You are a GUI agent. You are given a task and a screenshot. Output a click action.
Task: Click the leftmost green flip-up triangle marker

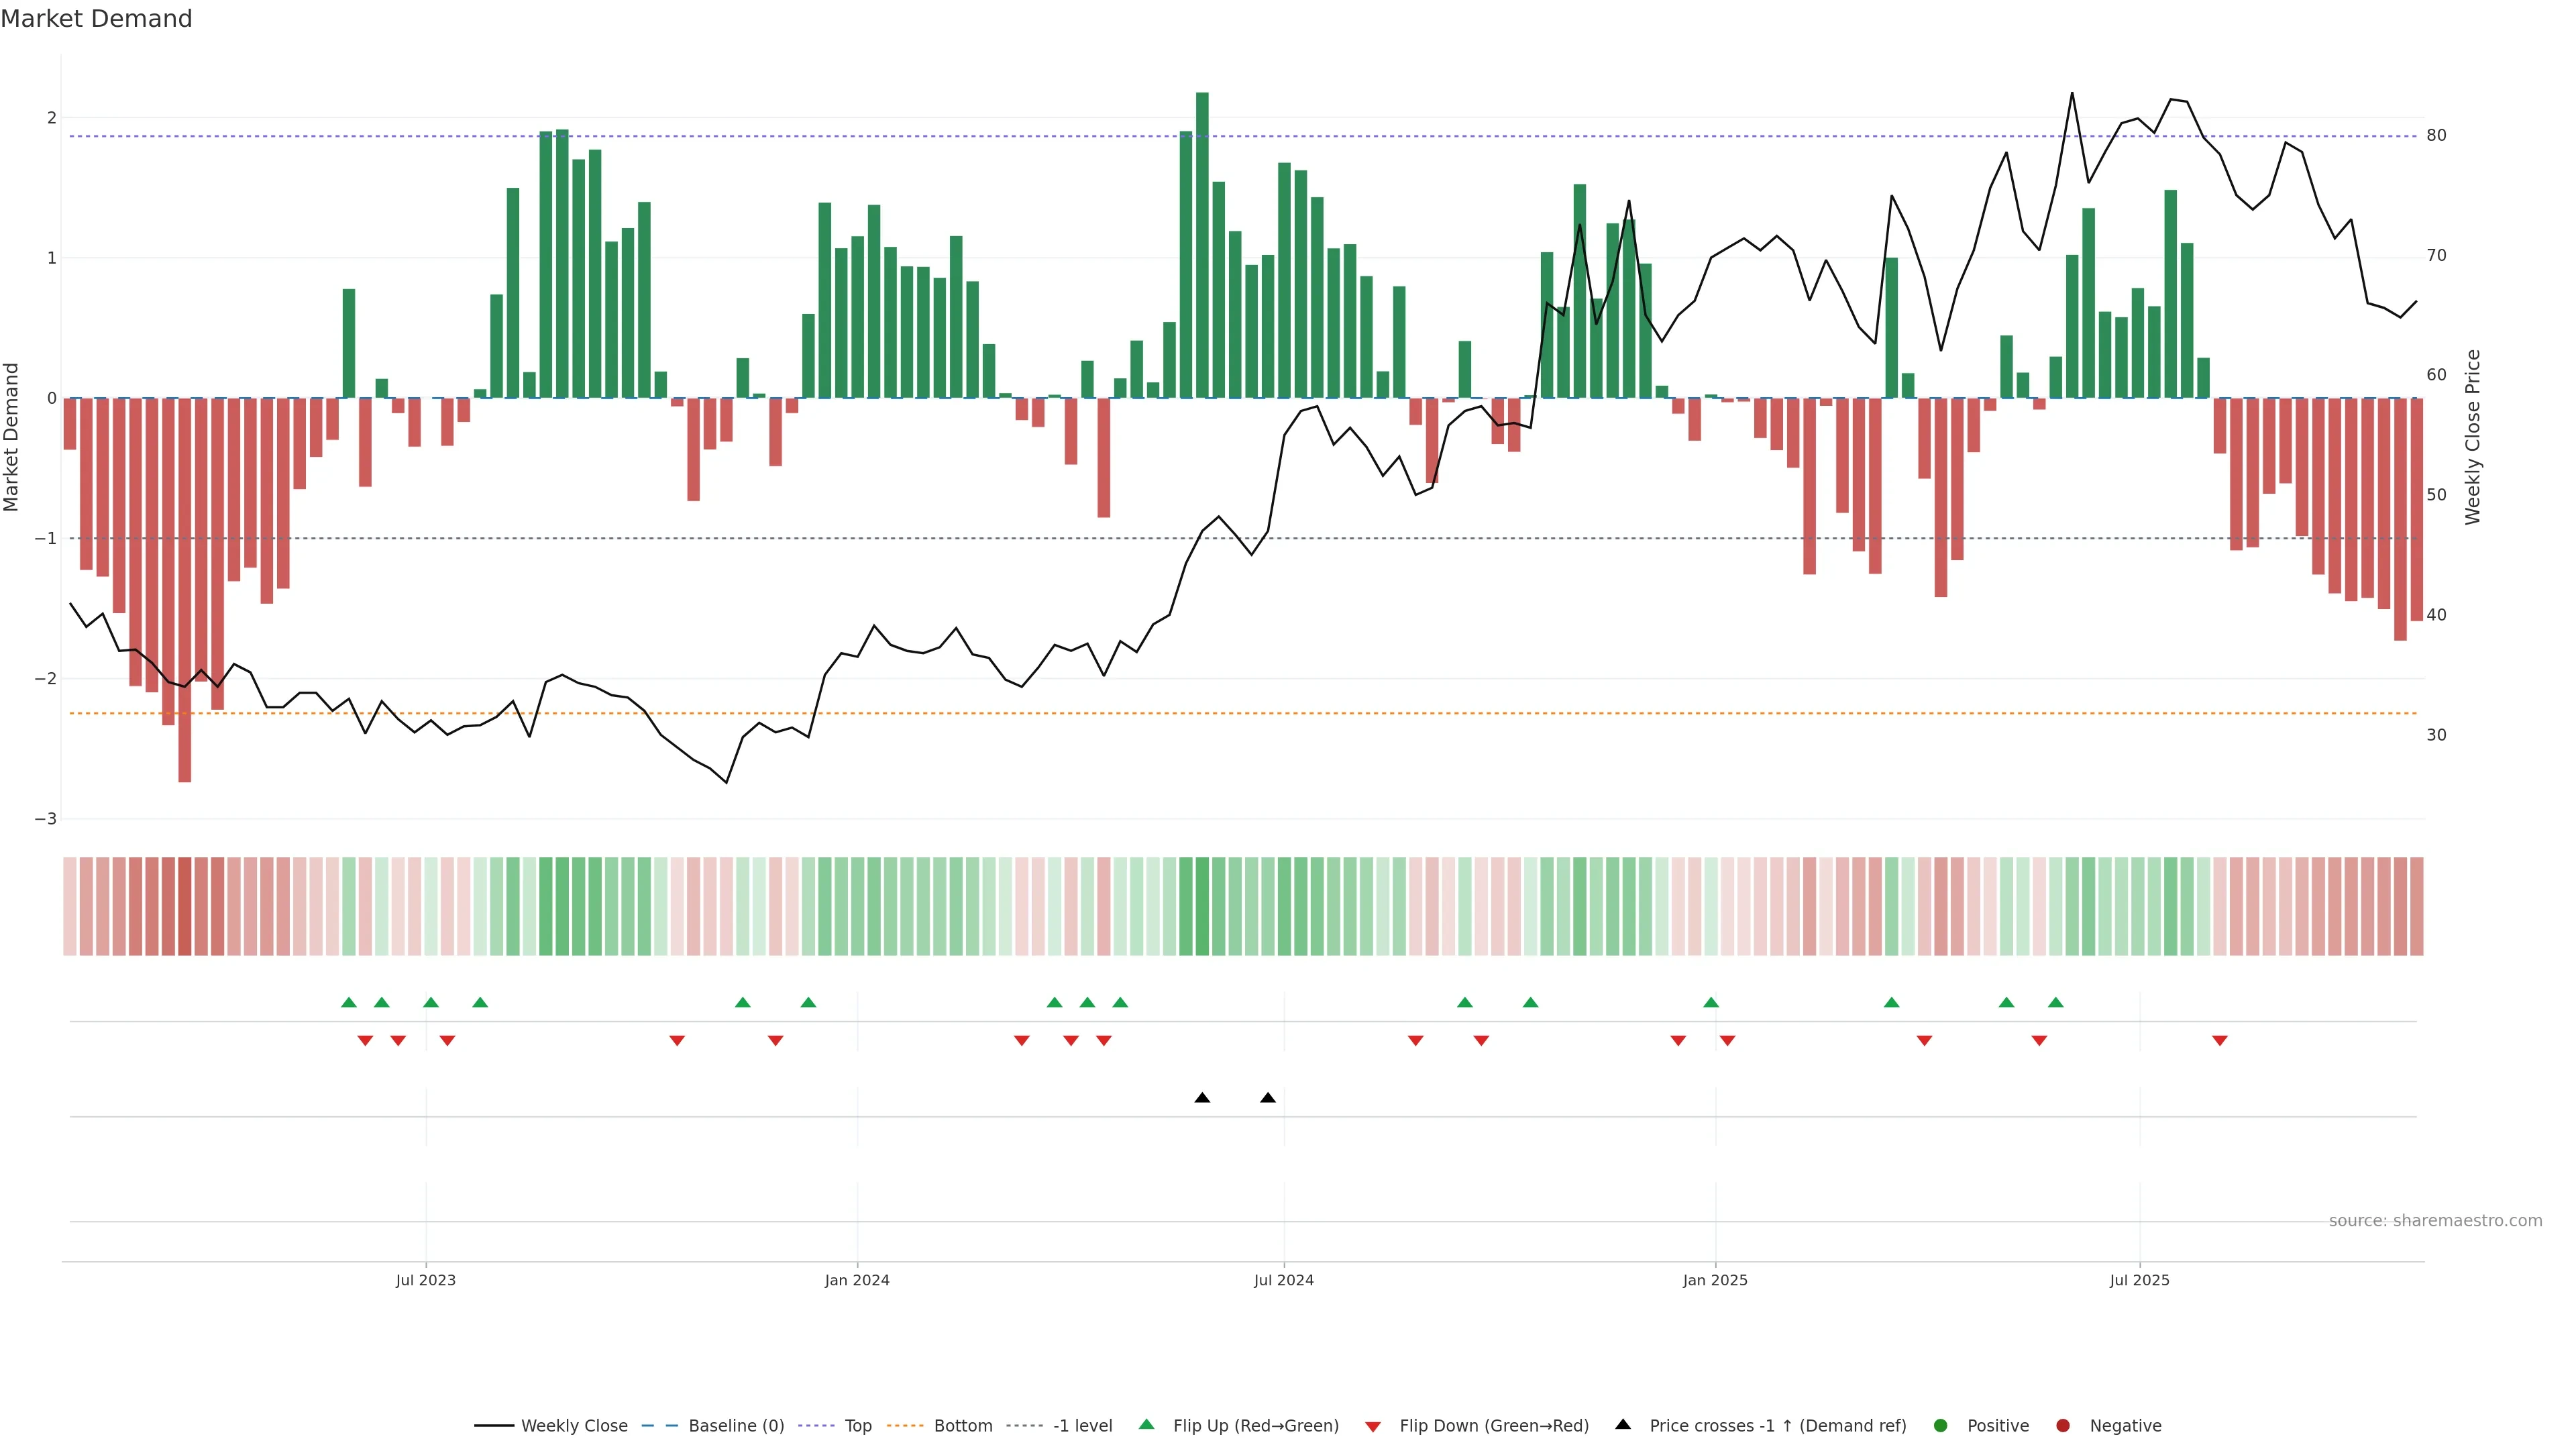point(349,1003)
